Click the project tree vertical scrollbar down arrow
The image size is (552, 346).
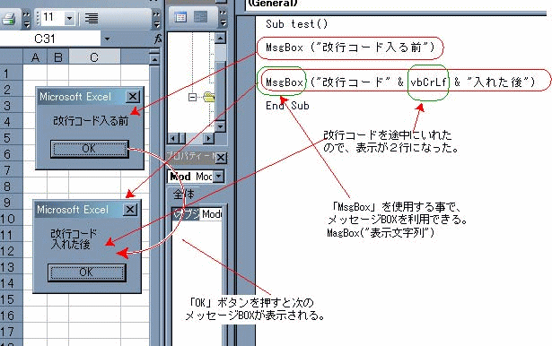pos(220,126)
